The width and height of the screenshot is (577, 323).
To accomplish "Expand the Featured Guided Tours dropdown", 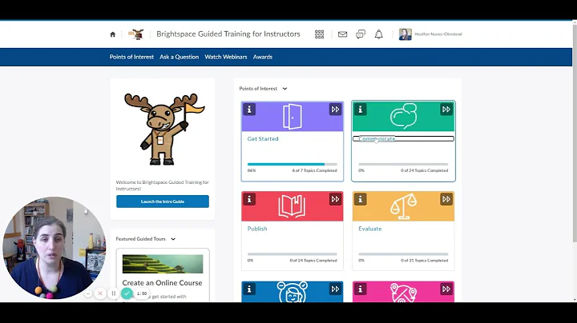I will click(x=173, y=239).
